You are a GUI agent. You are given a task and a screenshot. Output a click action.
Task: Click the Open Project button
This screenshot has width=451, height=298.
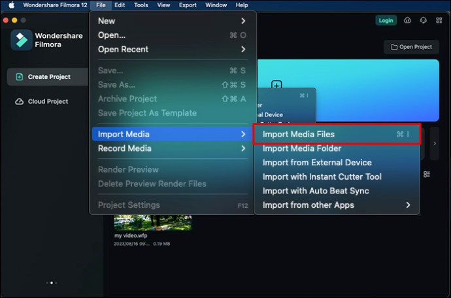click(412, 47)
